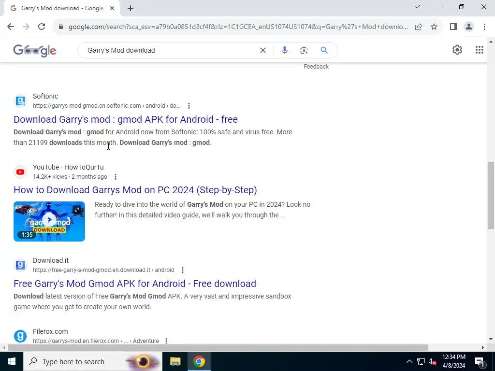Click the Windows taskbar search box
The height and width of the screenshot is (371, 495).
93,361
